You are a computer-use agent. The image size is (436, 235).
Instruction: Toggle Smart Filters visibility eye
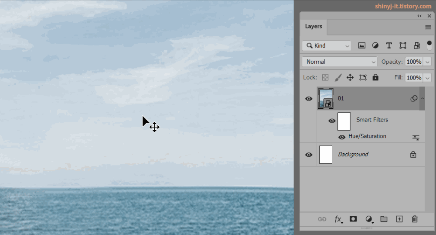(332, 121)
